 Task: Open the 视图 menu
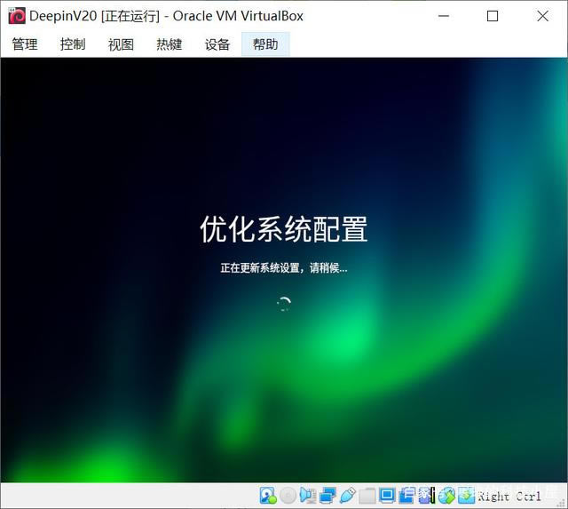click(x=121, y=44)
